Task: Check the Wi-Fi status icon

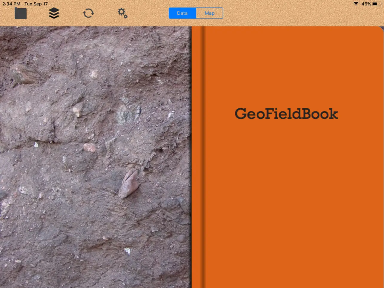Action: (356, 4)
